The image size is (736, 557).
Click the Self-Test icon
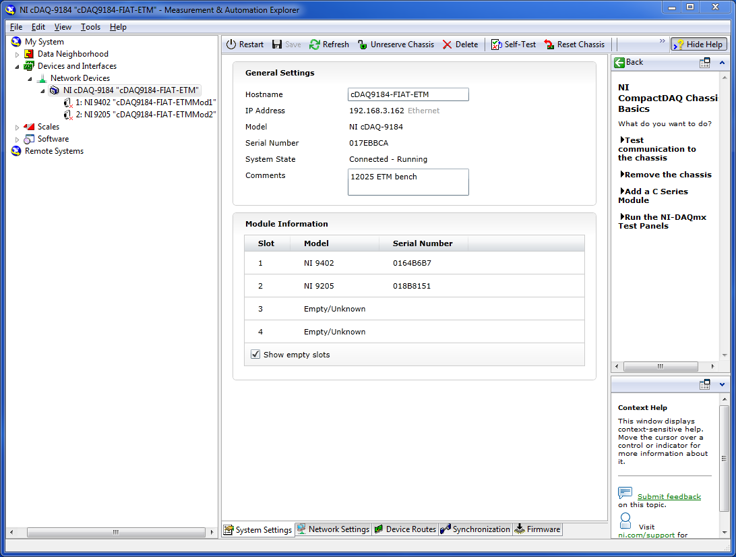496,45
